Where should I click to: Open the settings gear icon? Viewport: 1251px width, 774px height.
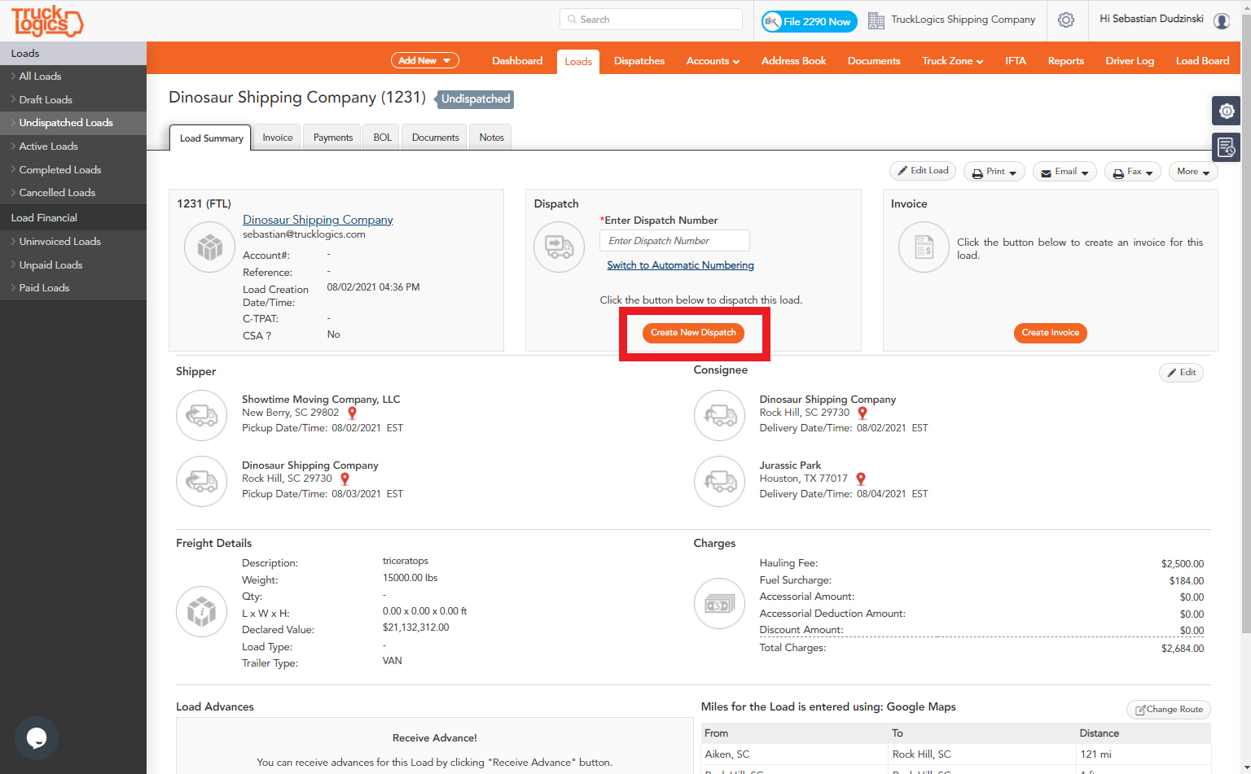coord(1065,20)
